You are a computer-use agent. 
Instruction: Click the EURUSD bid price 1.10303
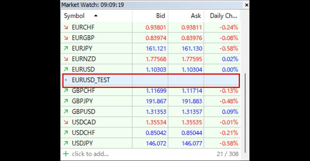tap(155, 69)
